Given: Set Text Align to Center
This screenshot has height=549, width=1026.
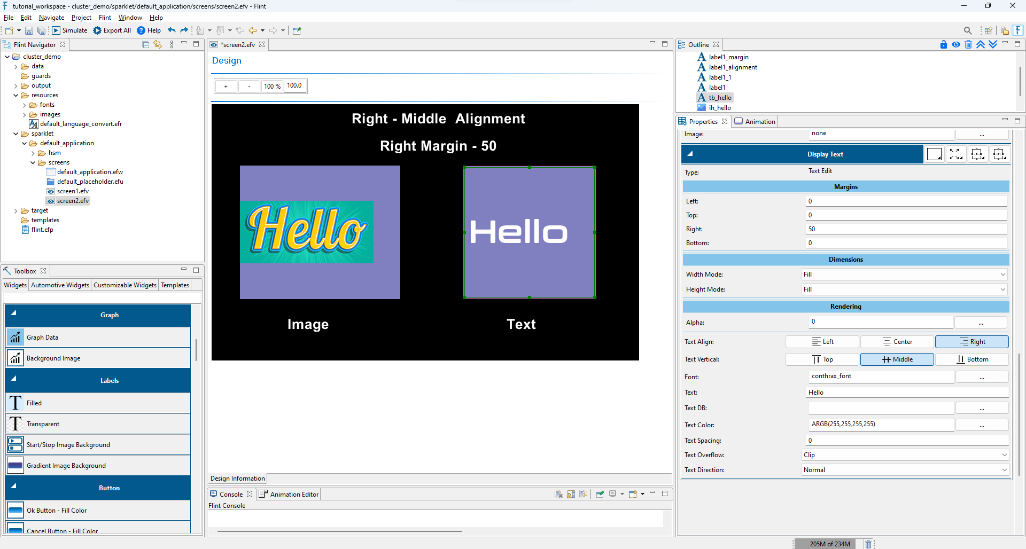Looking at the screenshot, I should (x=897, y=342).
